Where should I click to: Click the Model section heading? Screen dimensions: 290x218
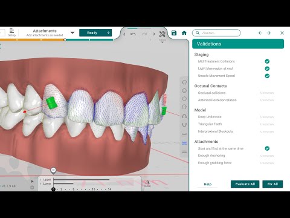click(200, 110)
